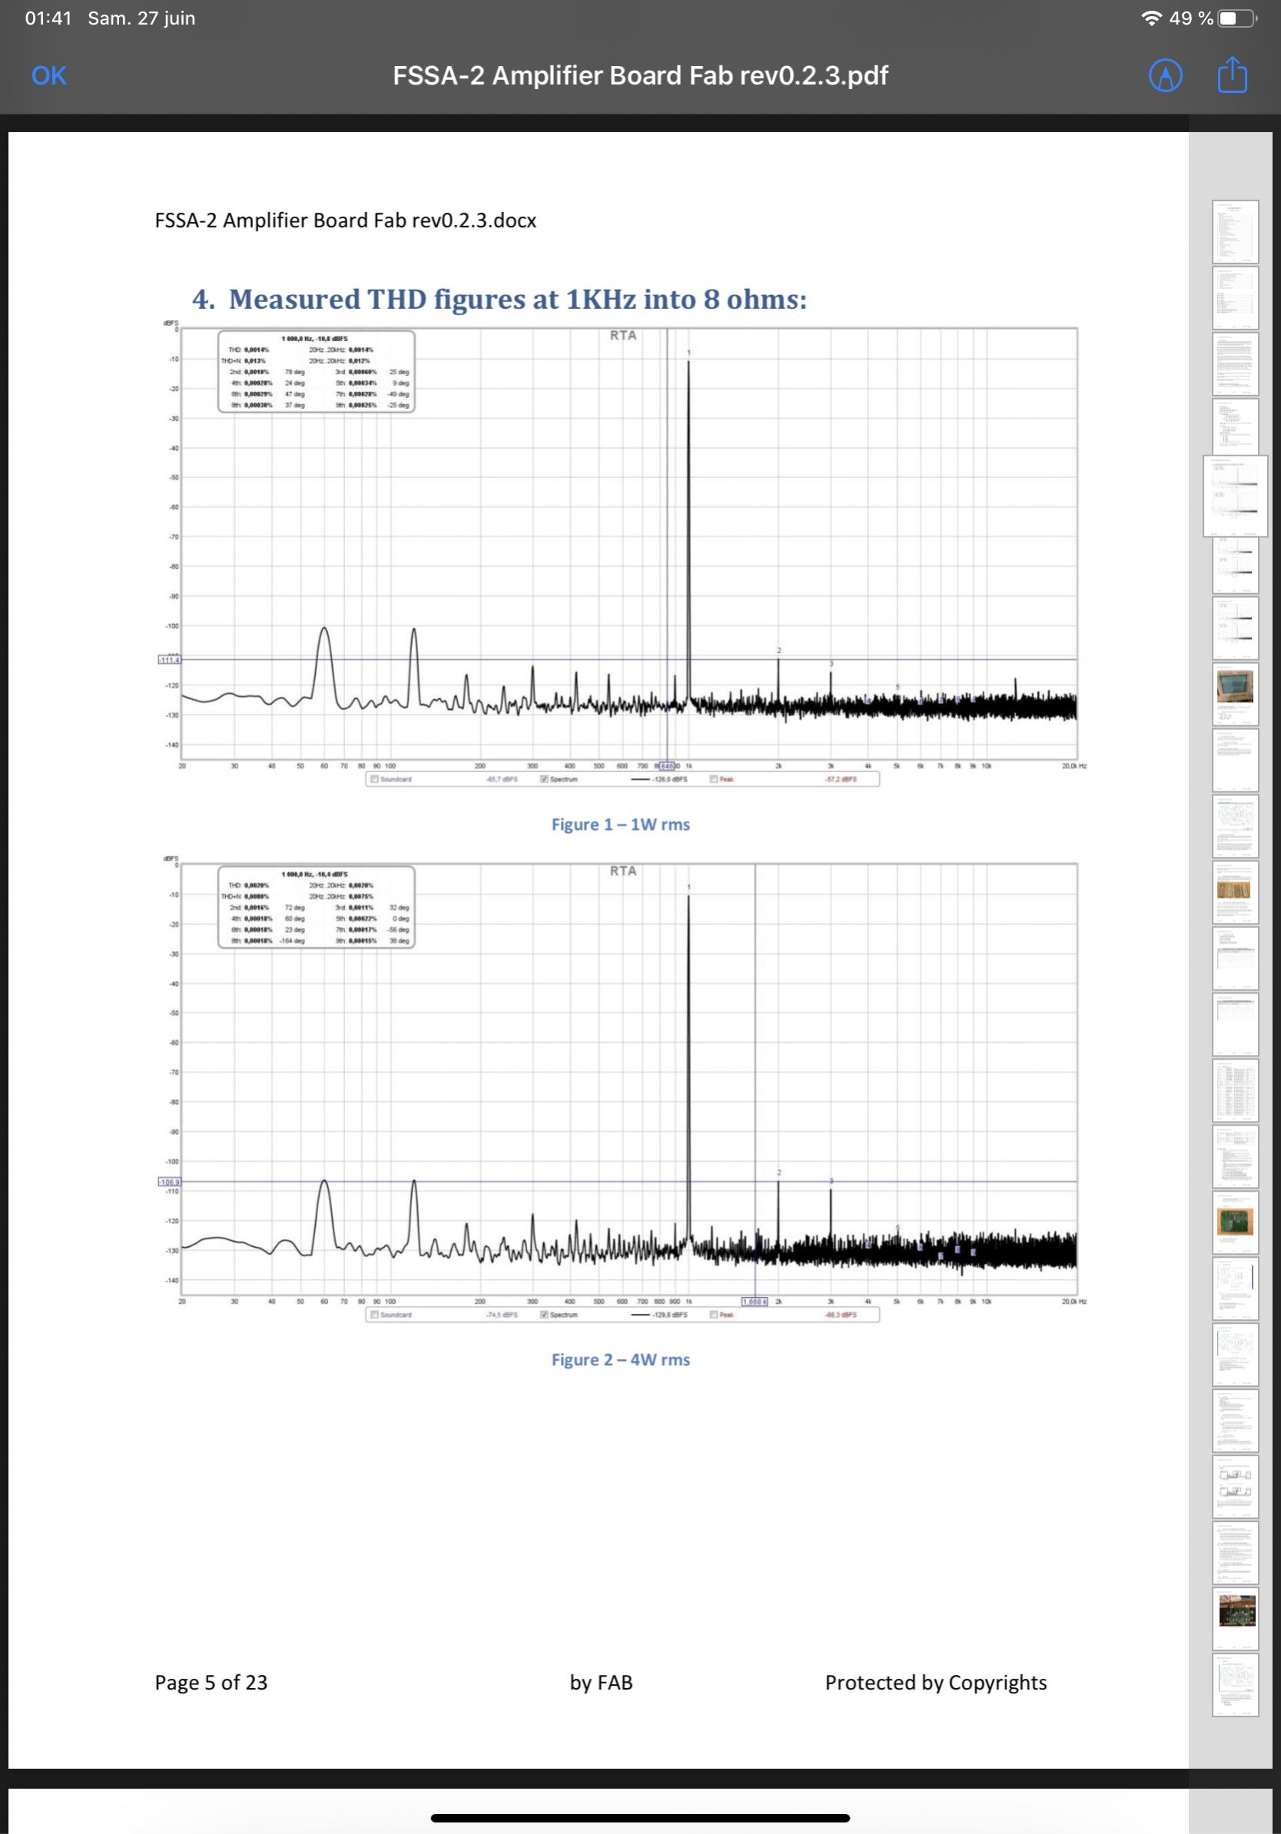The image size is (1281, 1834).
Task: Select the page 3 thumbnail in sidebar
Action: [1236, 364]
